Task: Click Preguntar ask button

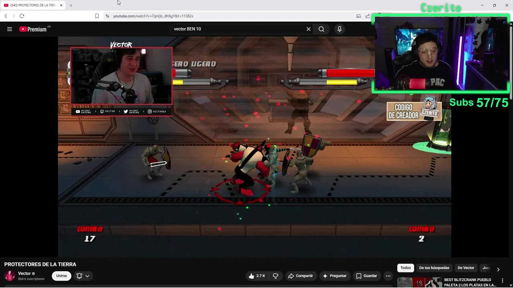Action: 335,276
